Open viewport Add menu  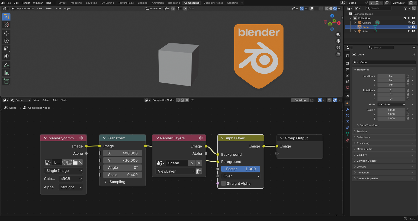click(x=58, y=8)
